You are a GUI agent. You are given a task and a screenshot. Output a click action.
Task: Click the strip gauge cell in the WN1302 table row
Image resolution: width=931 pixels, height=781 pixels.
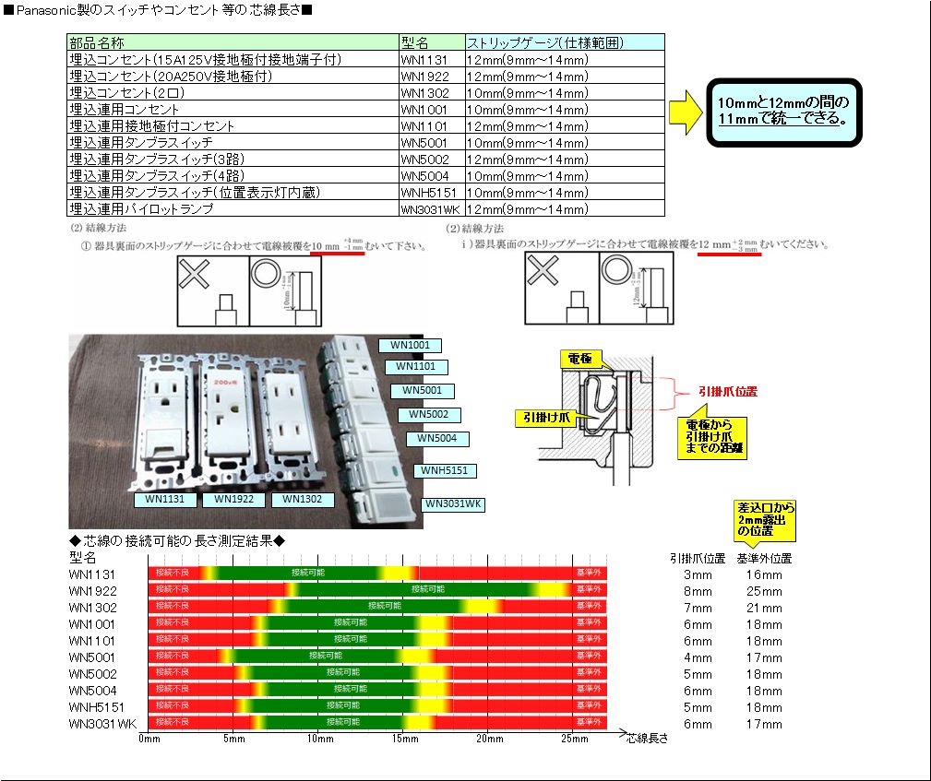pos(565,92)
